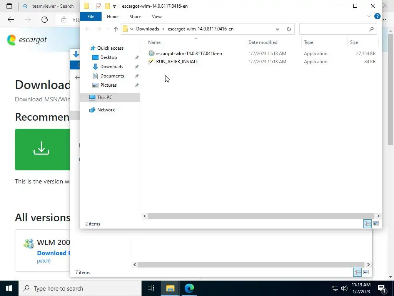394x296 pixels.
Task: Select the teamviewer - Search browser tab
Action: [49, 6]
